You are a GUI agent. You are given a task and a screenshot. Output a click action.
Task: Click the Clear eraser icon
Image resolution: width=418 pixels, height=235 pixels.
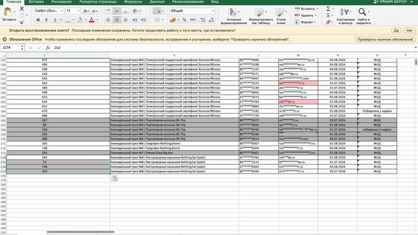point(329,22)
